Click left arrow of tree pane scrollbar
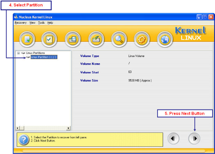215x154 pixels. pos(17,128)
